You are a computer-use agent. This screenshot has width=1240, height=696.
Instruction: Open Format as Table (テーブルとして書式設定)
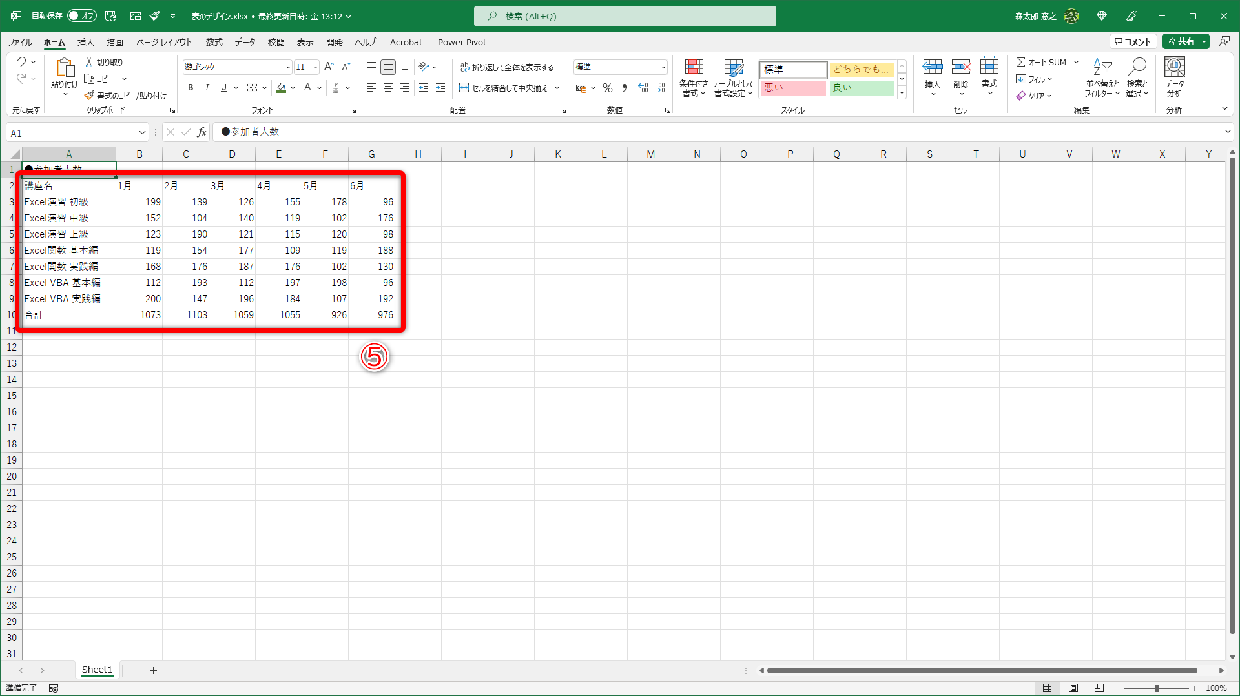tap(733, 78)
